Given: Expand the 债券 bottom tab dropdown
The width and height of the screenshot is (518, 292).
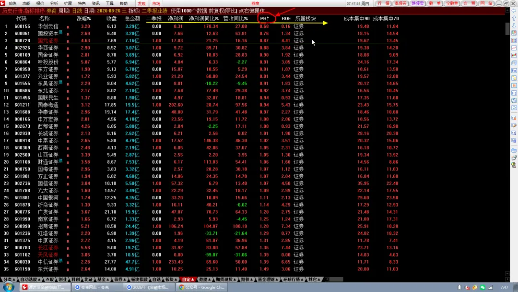Looking at the screenshot, I should [x=125, y=280].
